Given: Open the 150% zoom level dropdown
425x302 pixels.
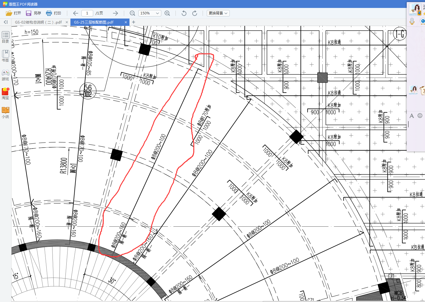Looking at the screenshot, I should 150,13.
